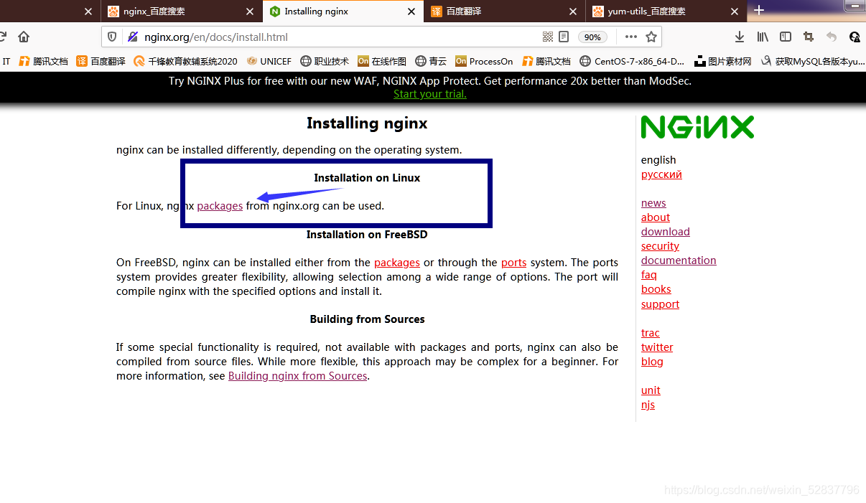The image size is (866, 503).
Task: Open the faq sidebar link
Action: [649, 275]
